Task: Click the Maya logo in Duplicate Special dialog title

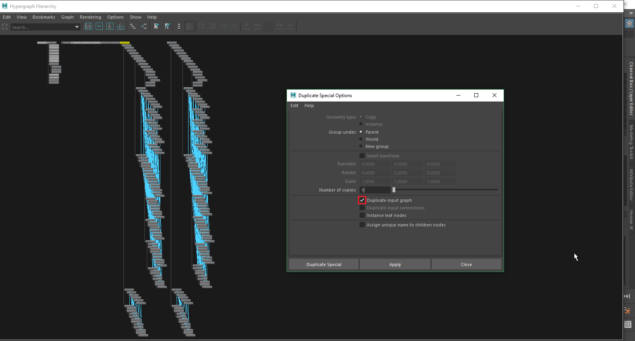Action: [x=293, y=95]
